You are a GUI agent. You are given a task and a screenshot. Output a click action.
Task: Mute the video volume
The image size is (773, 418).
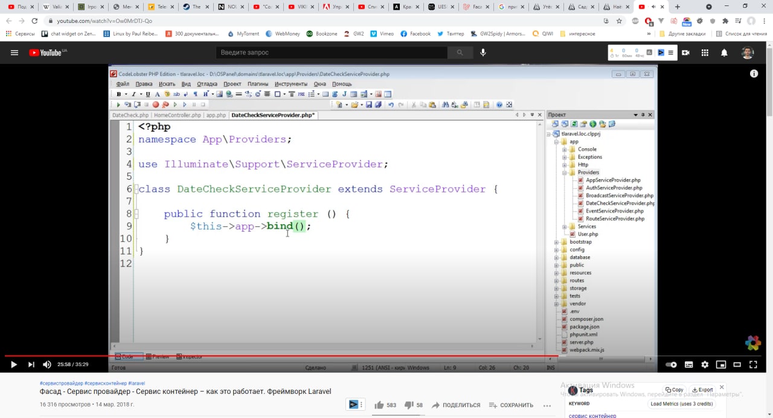pyautogui.click(x=47, y=364)
